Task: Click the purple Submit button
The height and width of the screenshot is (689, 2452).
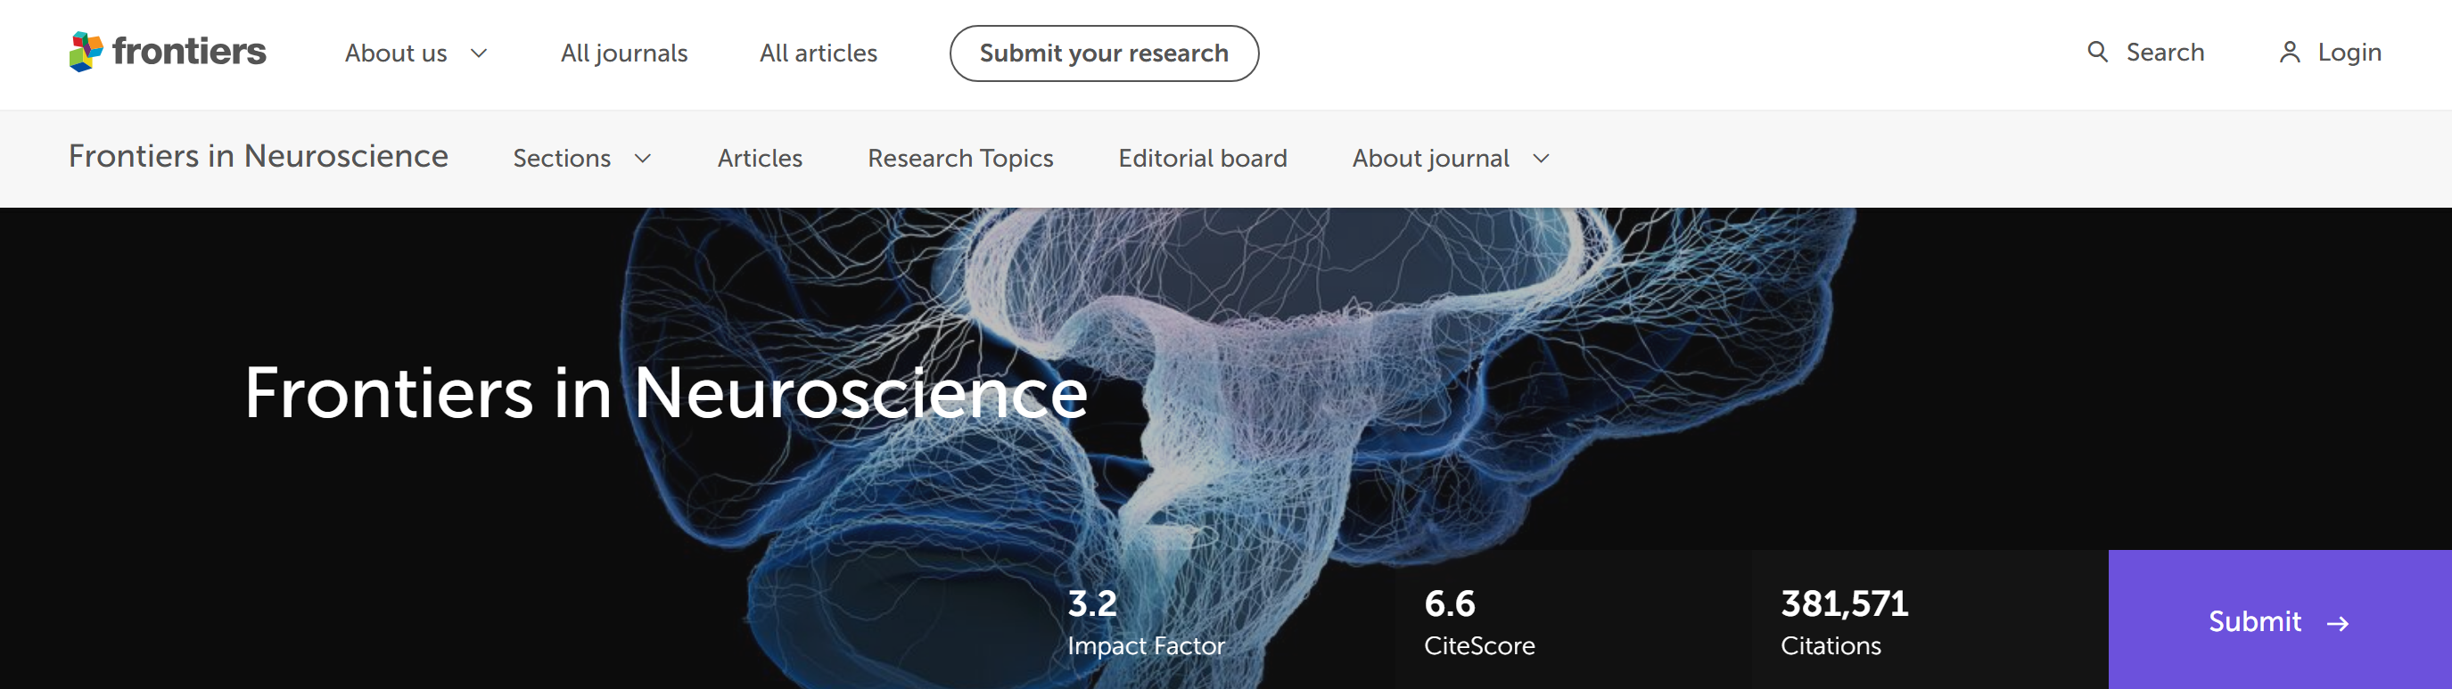Action: (x=2279, y=620)
